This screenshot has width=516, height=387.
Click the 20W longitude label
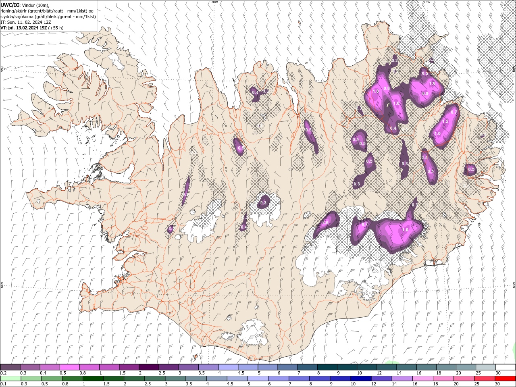point(214,2)
